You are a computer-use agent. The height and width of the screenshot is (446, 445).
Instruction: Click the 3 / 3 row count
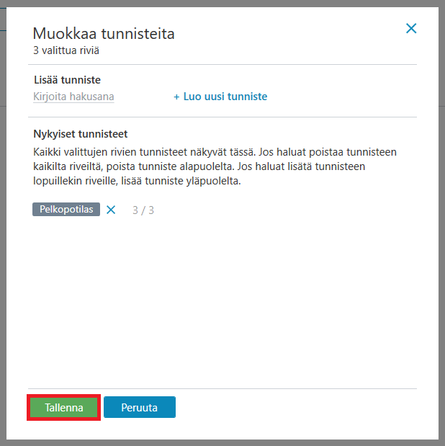[x=143, y=210]
